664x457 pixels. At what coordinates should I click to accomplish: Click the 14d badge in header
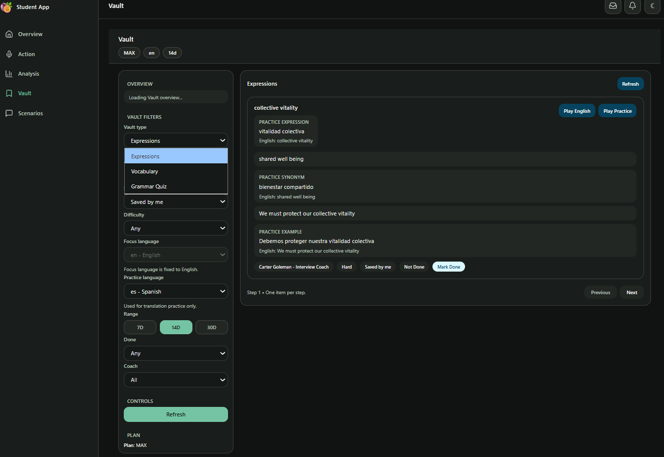[172, 53]
